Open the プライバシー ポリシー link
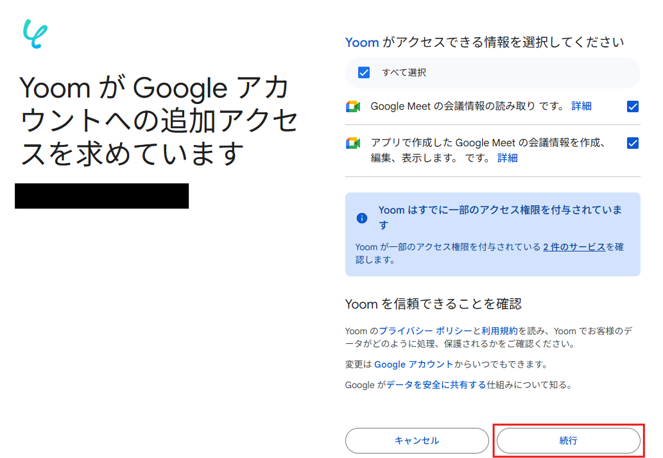This screenshot has width=663, height=458. pyautogui.click(x=425, y=331)
